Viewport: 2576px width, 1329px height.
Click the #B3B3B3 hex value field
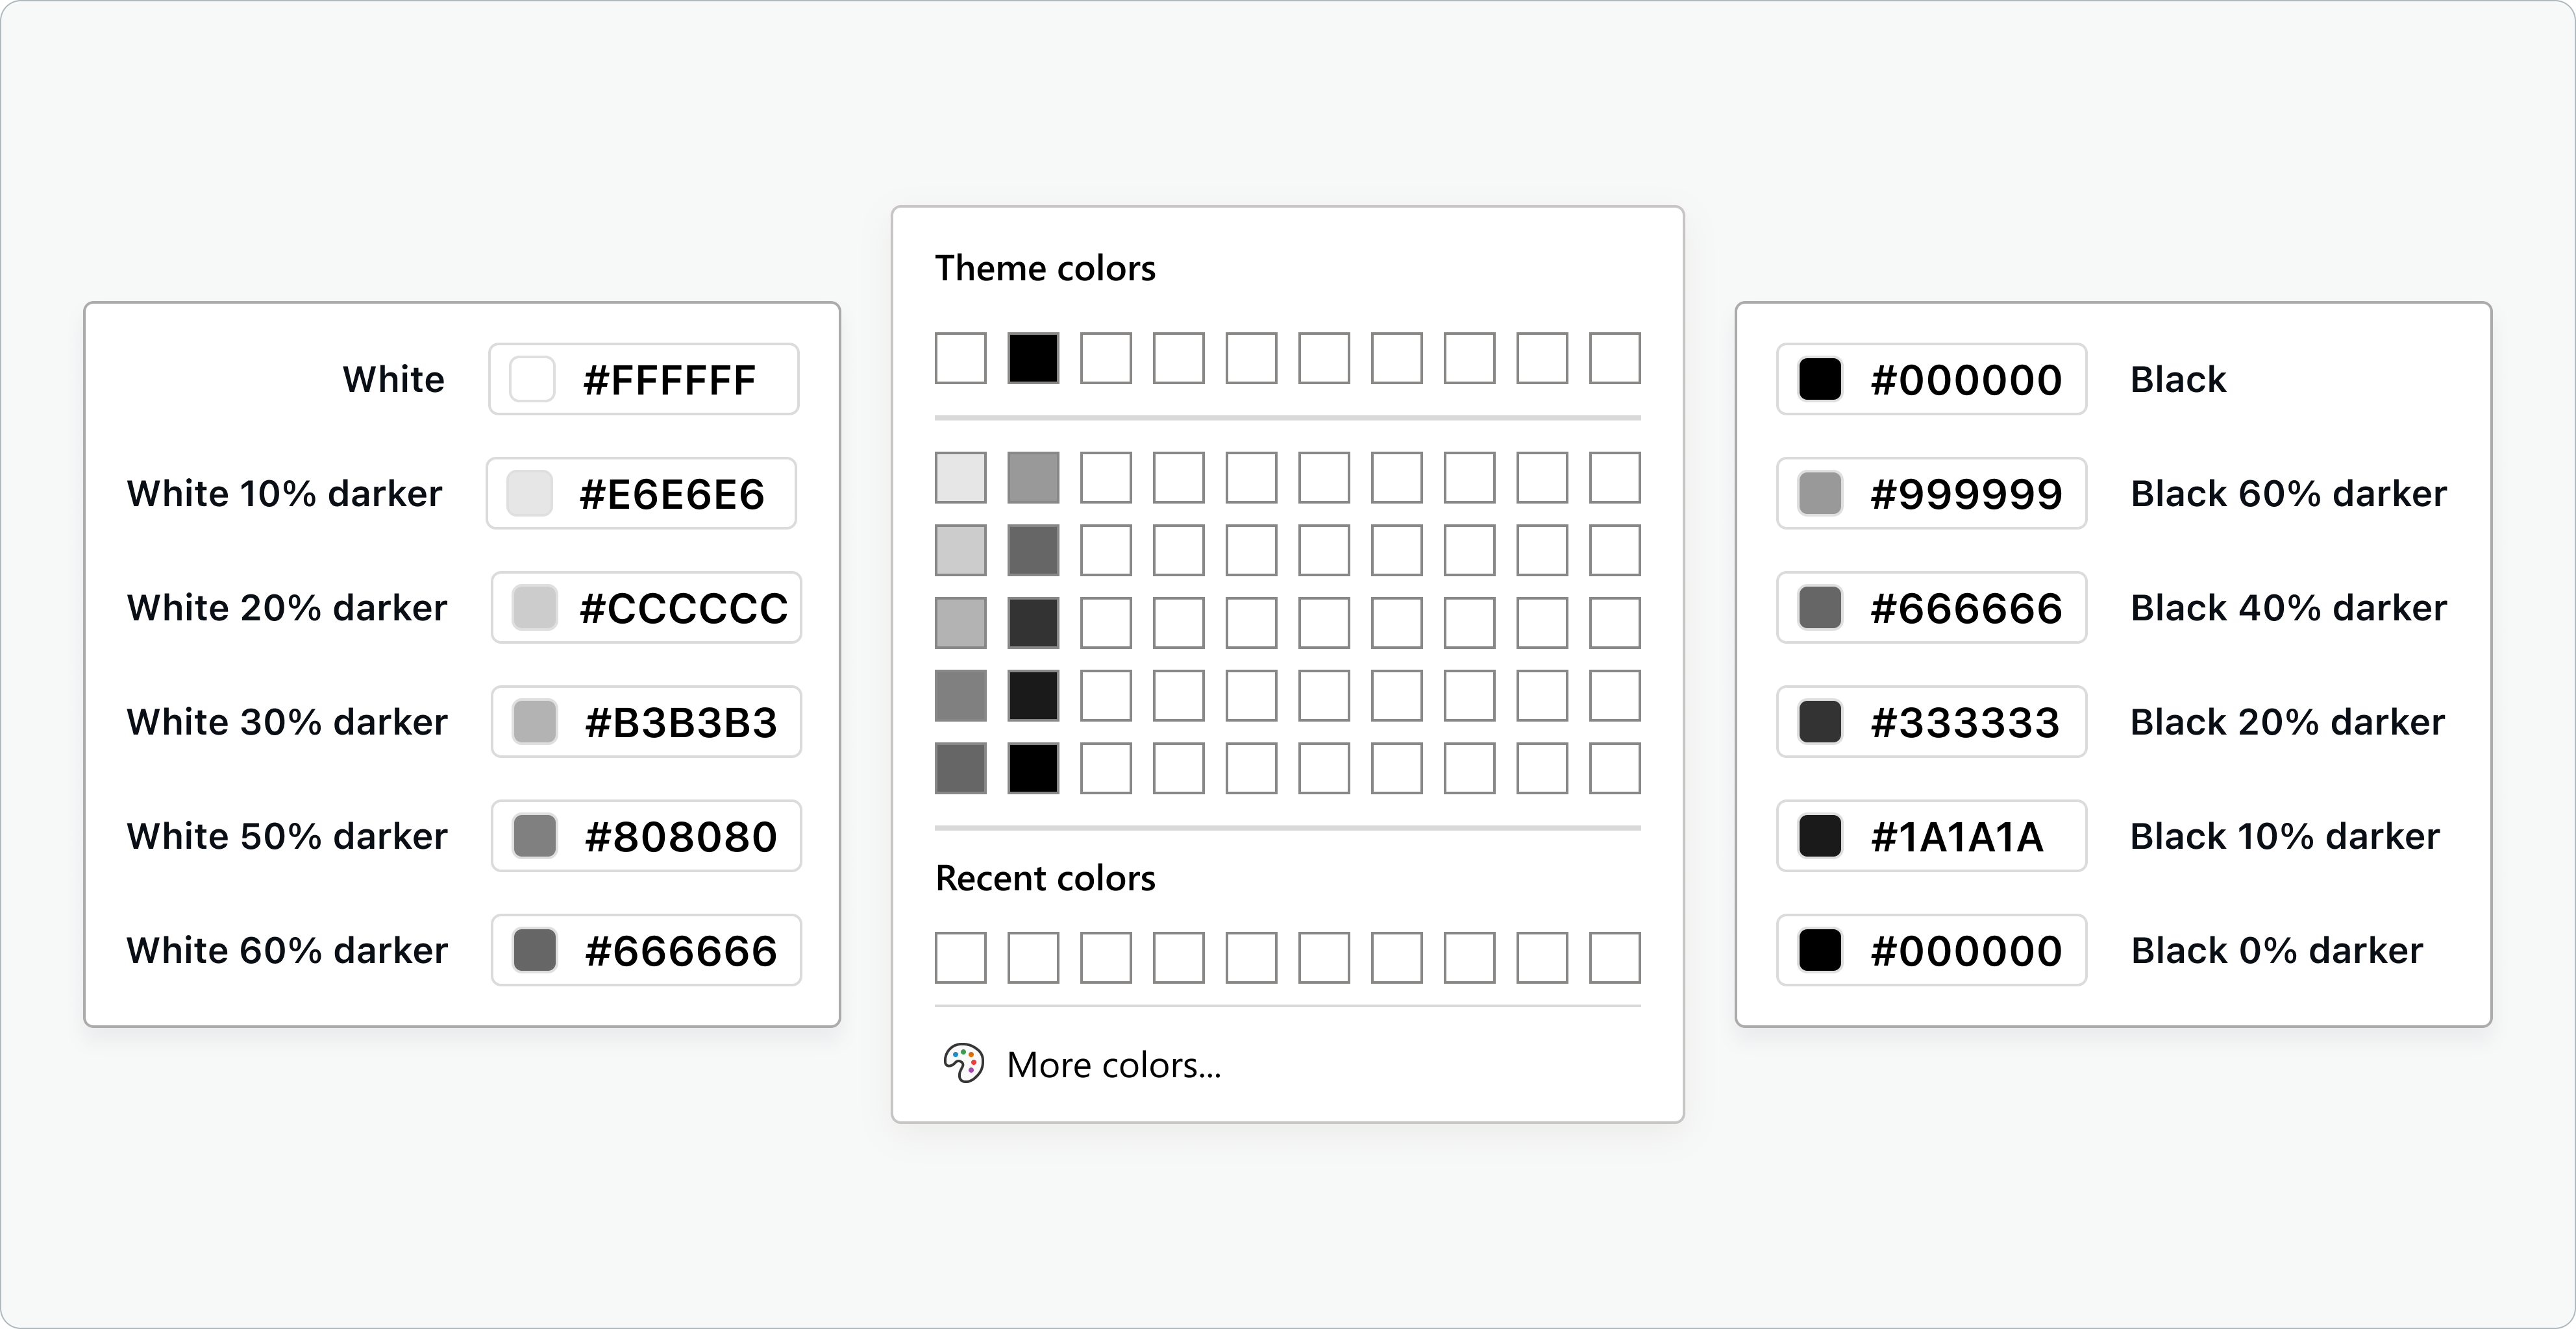tap(646, 722)
